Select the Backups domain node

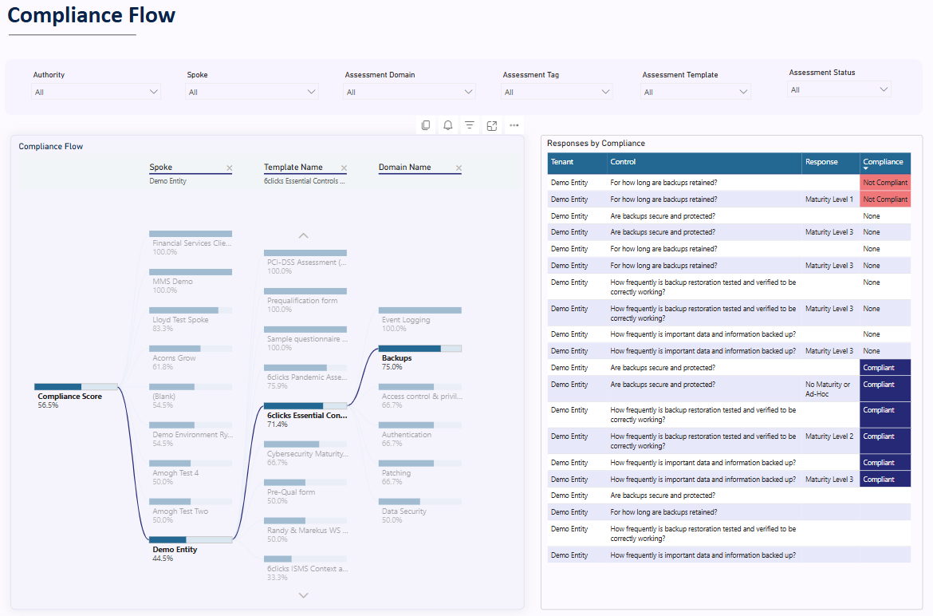[x=420, y=349]
